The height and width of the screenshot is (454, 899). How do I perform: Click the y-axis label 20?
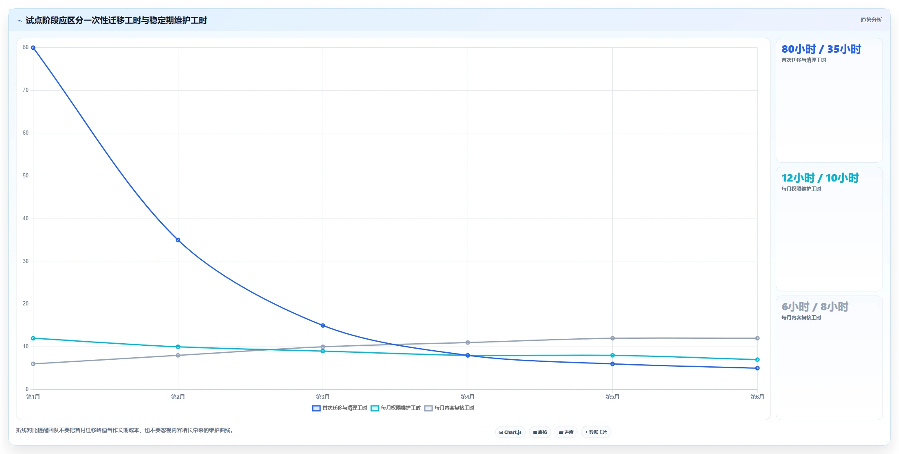[26, 304]
